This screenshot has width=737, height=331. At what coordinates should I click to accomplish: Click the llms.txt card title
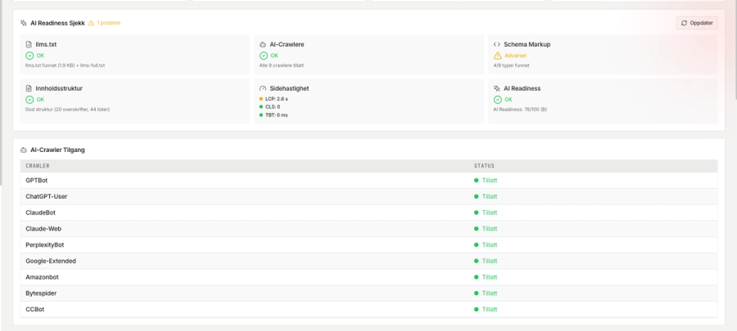click(46, 44)
